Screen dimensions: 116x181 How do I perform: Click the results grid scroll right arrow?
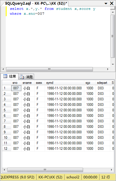click(x=111, y=170)
